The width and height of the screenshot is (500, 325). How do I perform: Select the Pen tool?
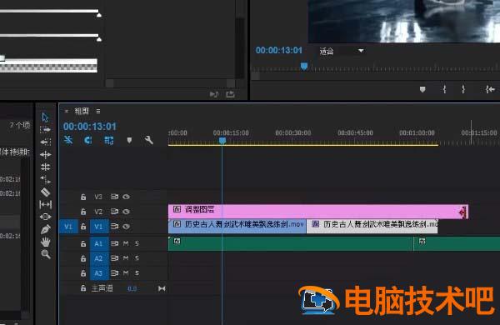(x=46, y=229)
